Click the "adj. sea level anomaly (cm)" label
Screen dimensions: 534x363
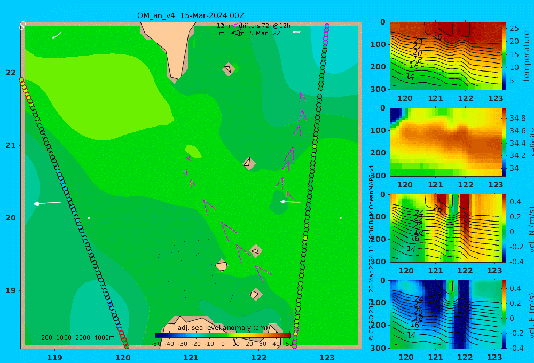coord(223,328)
